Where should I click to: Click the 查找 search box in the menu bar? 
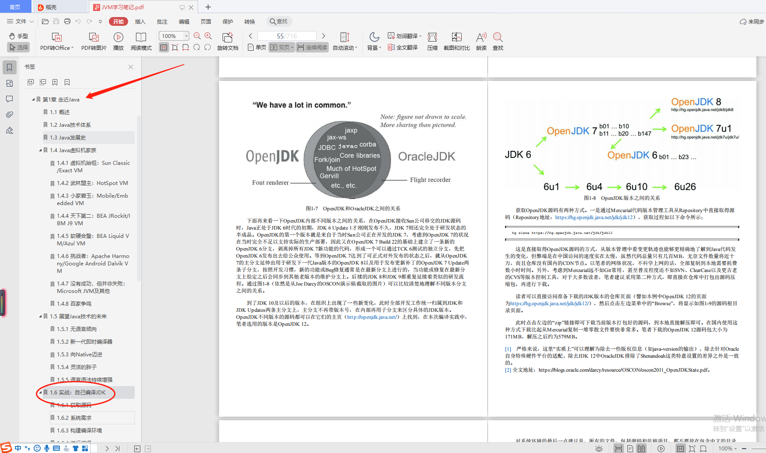pyautogui.click(x=279, y=21)
